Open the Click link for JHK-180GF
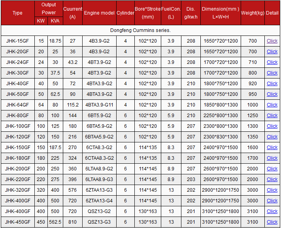 point(272,158)
